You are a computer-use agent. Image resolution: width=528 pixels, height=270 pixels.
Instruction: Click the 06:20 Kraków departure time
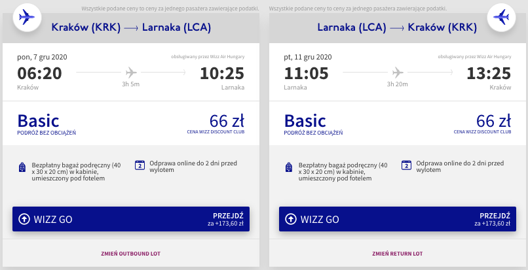[x=39, y=73]
